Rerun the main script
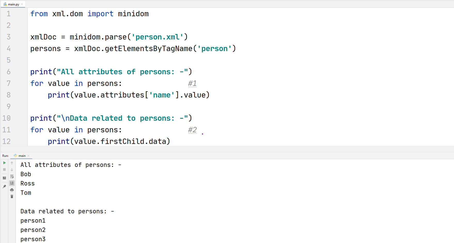Image resolution: width=454 pixels, height=243 pixels. pyautogui.click(x=4, y=163)
